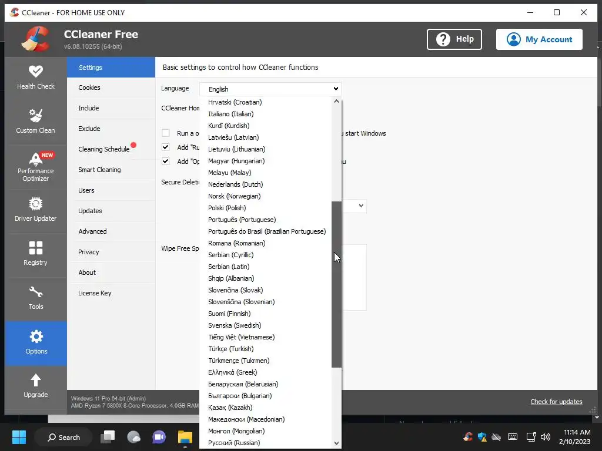
Task: Pick Português do Brasil language
Action: pos(266,231)
